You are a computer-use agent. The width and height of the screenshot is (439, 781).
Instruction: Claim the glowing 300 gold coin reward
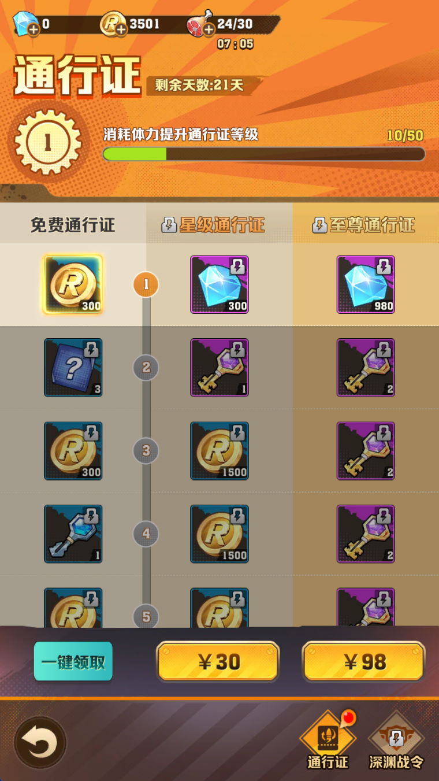[73, 284]
